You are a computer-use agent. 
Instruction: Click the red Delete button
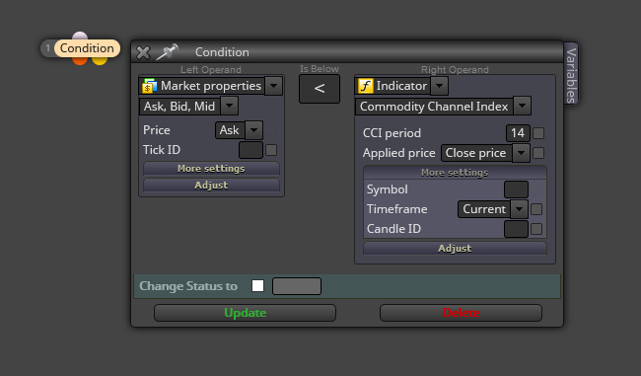[x=461, y=313]
